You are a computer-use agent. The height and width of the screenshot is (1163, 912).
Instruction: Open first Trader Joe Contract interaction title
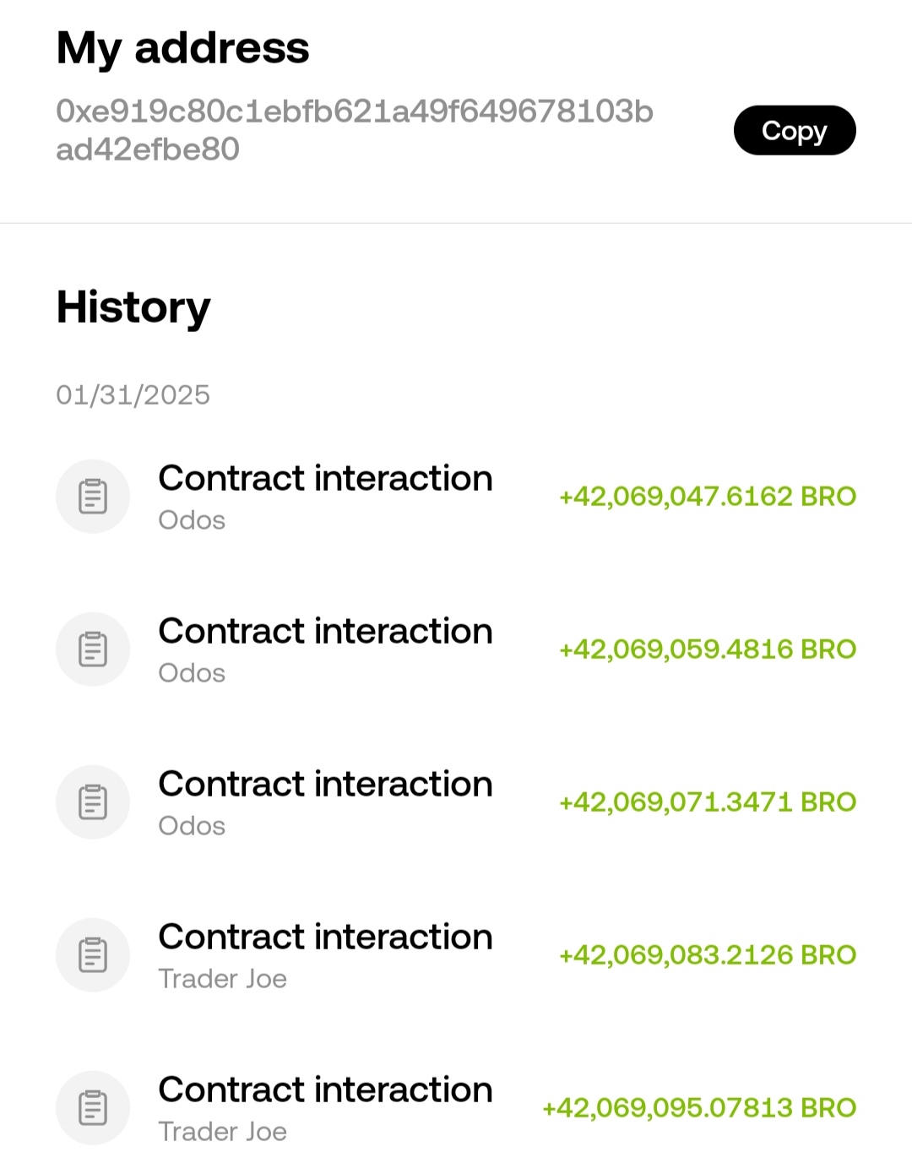[x=325, y=937]
